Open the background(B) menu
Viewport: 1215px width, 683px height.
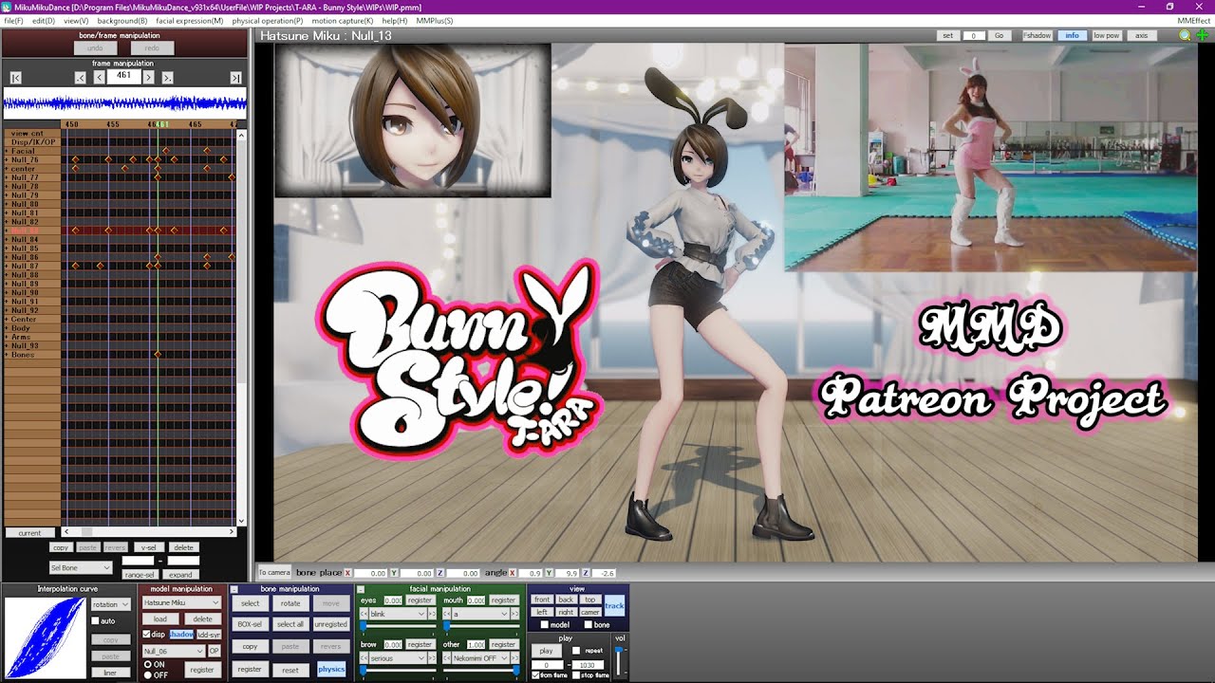point(122,20)
